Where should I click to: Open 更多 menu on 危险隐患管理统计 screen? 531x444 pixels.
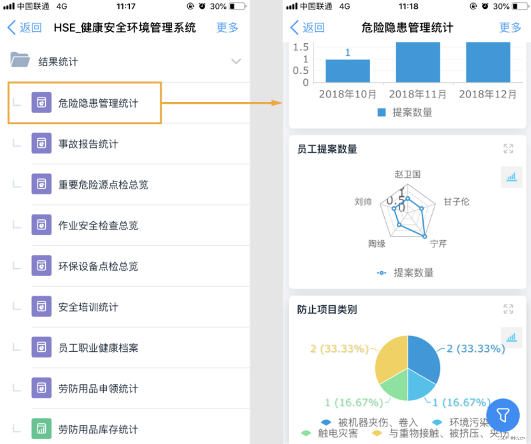click(x=510, y=27)
